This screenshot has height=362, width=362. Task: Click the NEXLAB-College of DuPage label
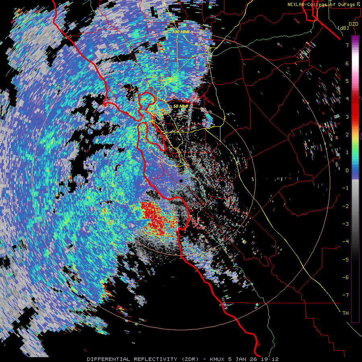(x=323, y=4)
